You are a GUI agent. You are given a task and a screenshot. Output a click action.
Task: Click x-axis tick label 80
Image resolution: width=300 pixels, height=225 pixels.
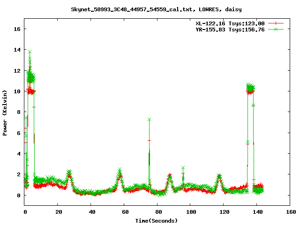158,212
